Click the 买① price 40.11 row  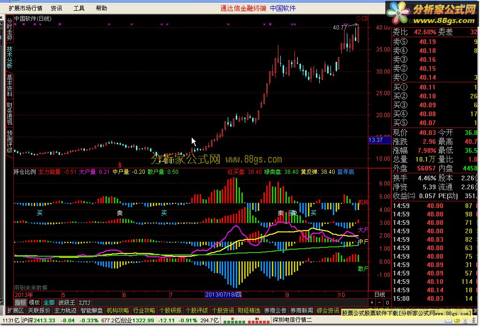[x=435, y=87]
